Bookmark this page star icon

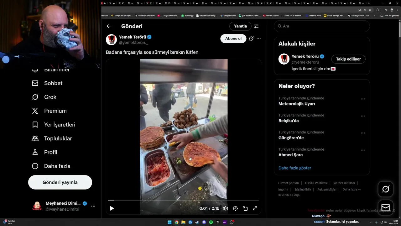pos(370,10)
